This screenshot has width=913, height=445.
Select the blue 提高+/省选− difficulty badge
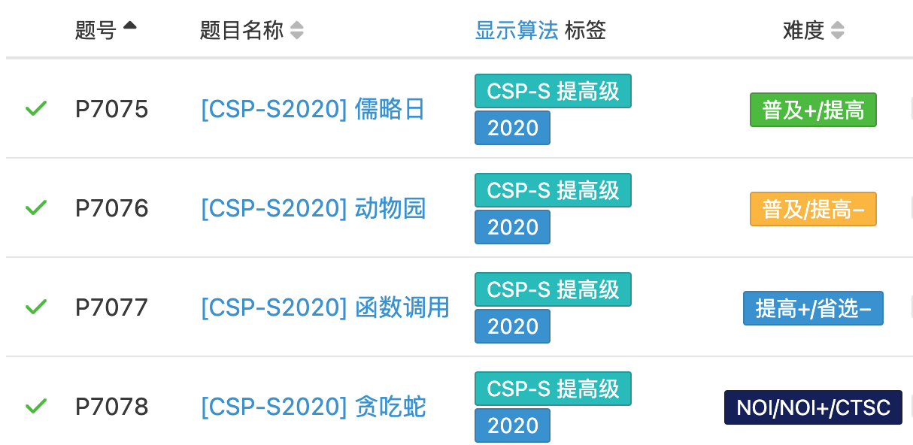[813, 308]
